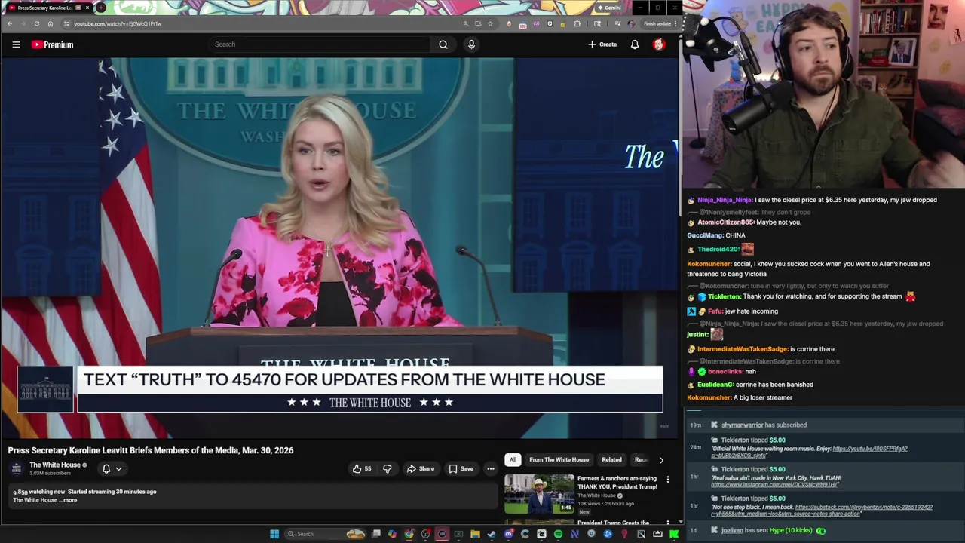Click shymanwarrior in the subscription event
Viewport: 965px width, 543px height.
pyautogui.click(x=743, y=425)
